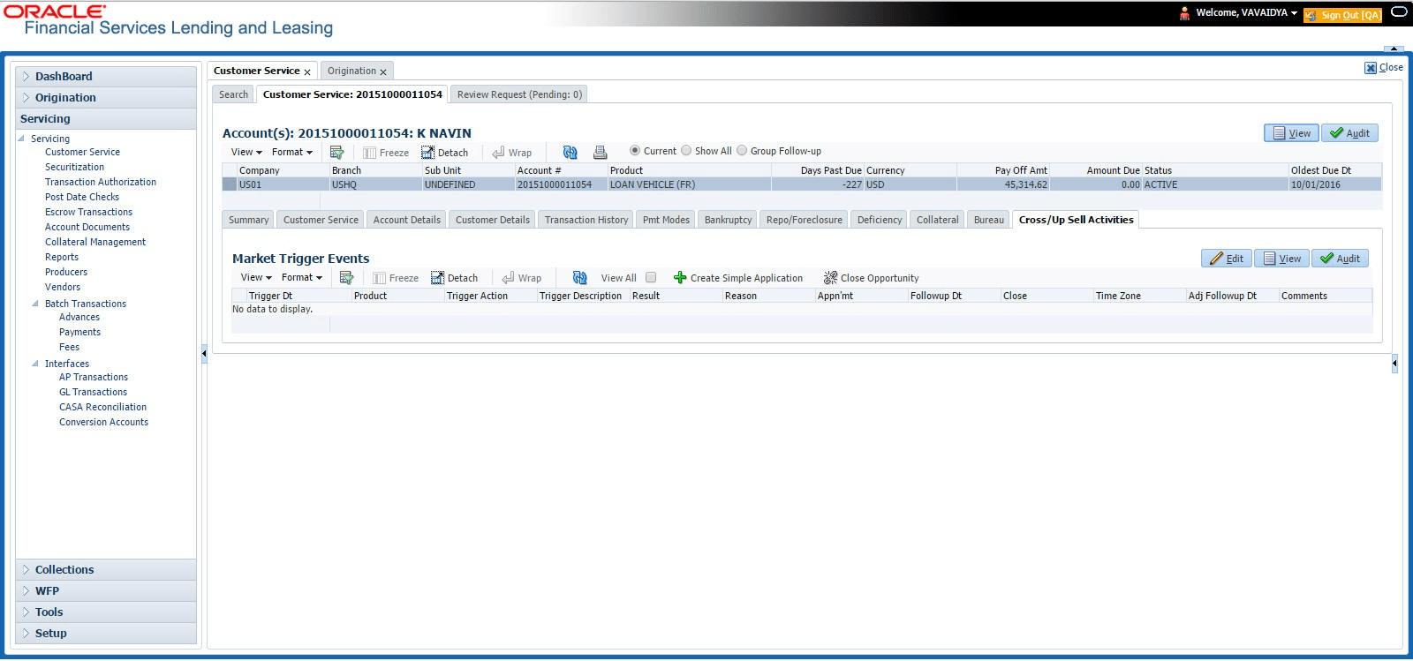
Task: Open View menu in Market Trigger Events
Action: point(256,277)
